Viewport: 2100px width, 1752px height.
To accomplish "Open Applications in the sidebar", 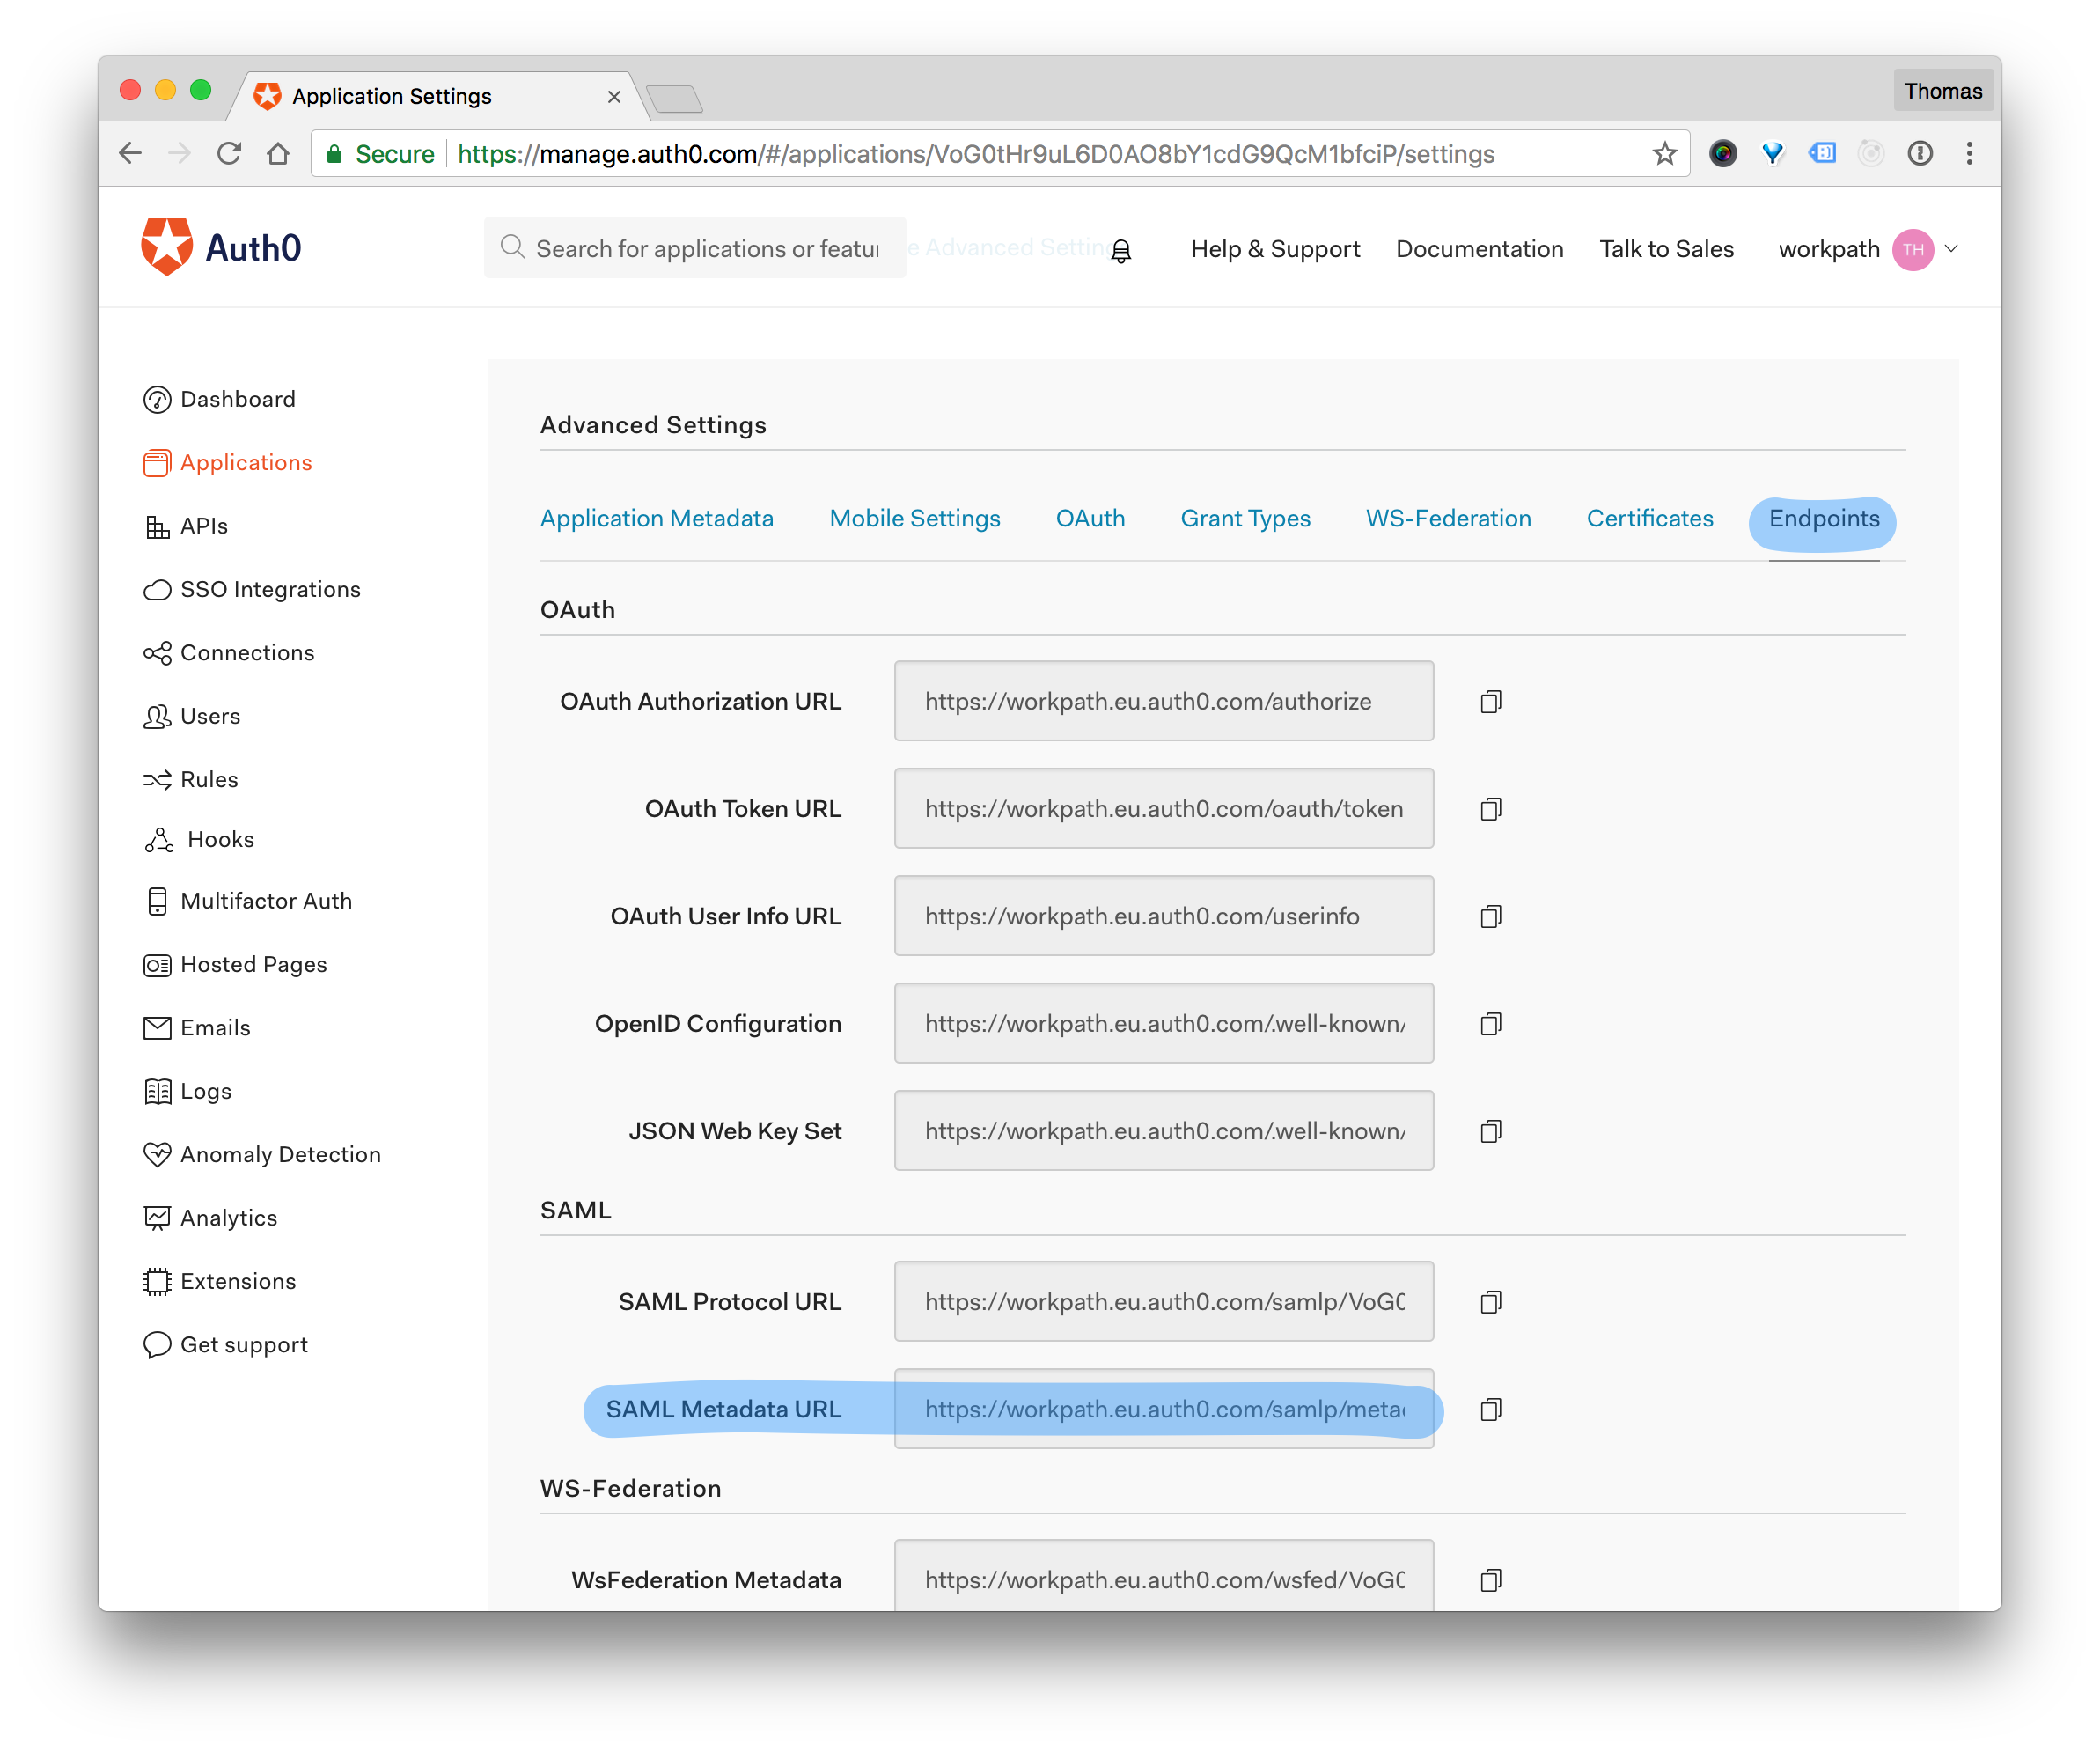I will pos(228,462).
